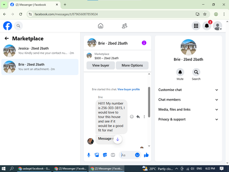Click the Facebook logo icon
This screenshot has width=229, height=172.
(x=7, y=26)
